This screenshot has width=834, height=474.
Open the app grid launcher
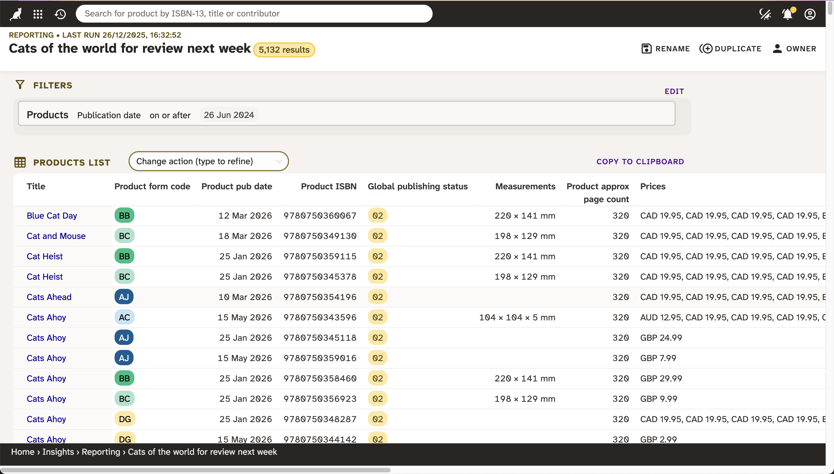click(x=38, y=14)
